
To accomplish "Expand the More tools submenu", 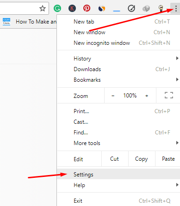I will (x=118, y=143).
